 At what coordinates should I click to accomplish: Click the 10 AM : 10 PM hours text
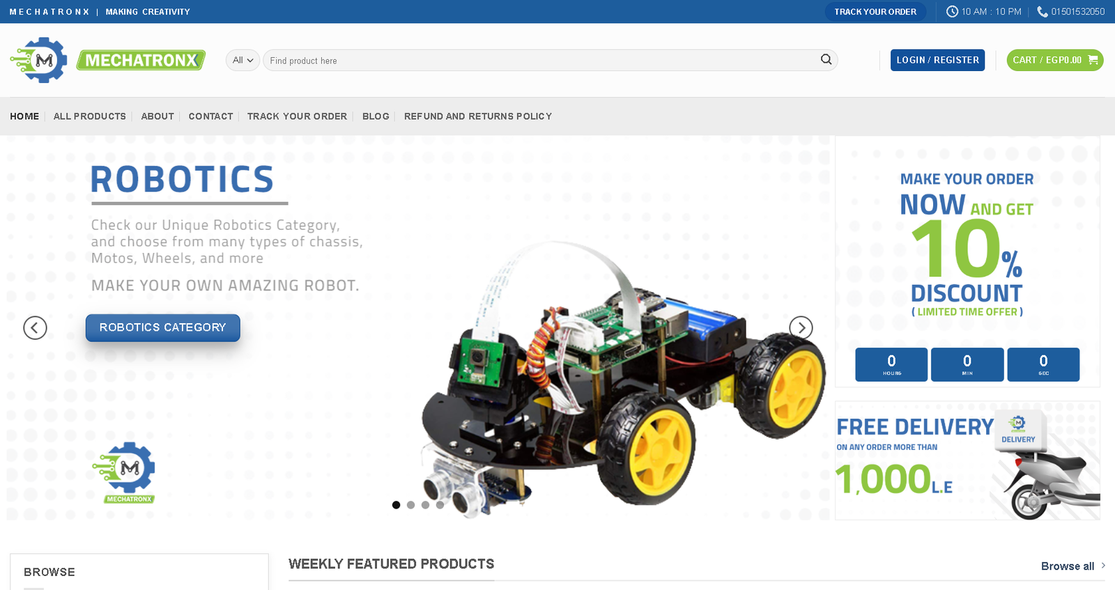(x=992, y=12)
